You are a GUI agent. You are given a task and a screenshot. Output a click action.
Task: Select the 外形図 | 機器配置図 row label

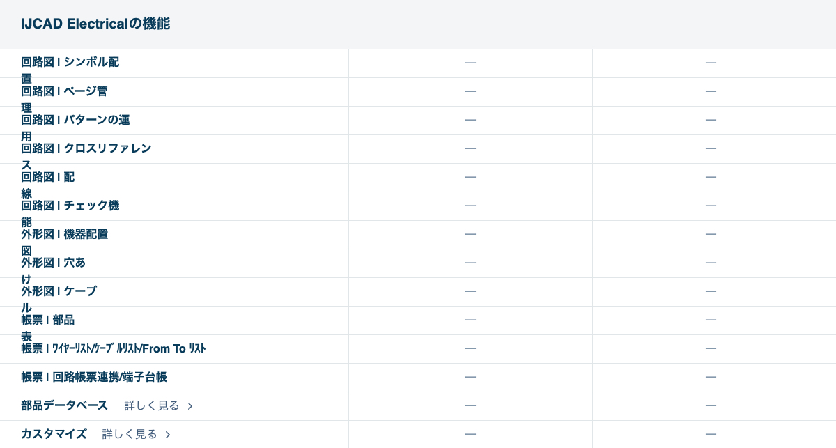[64, 234]
